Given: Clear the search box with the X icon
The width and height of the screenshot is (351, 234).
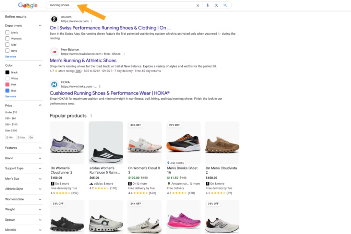Looking at the screenshot, I should (198, 5).
